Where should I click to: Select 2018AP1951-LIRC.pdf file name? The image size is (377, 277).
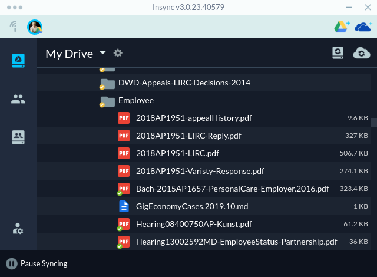point(177,153)
